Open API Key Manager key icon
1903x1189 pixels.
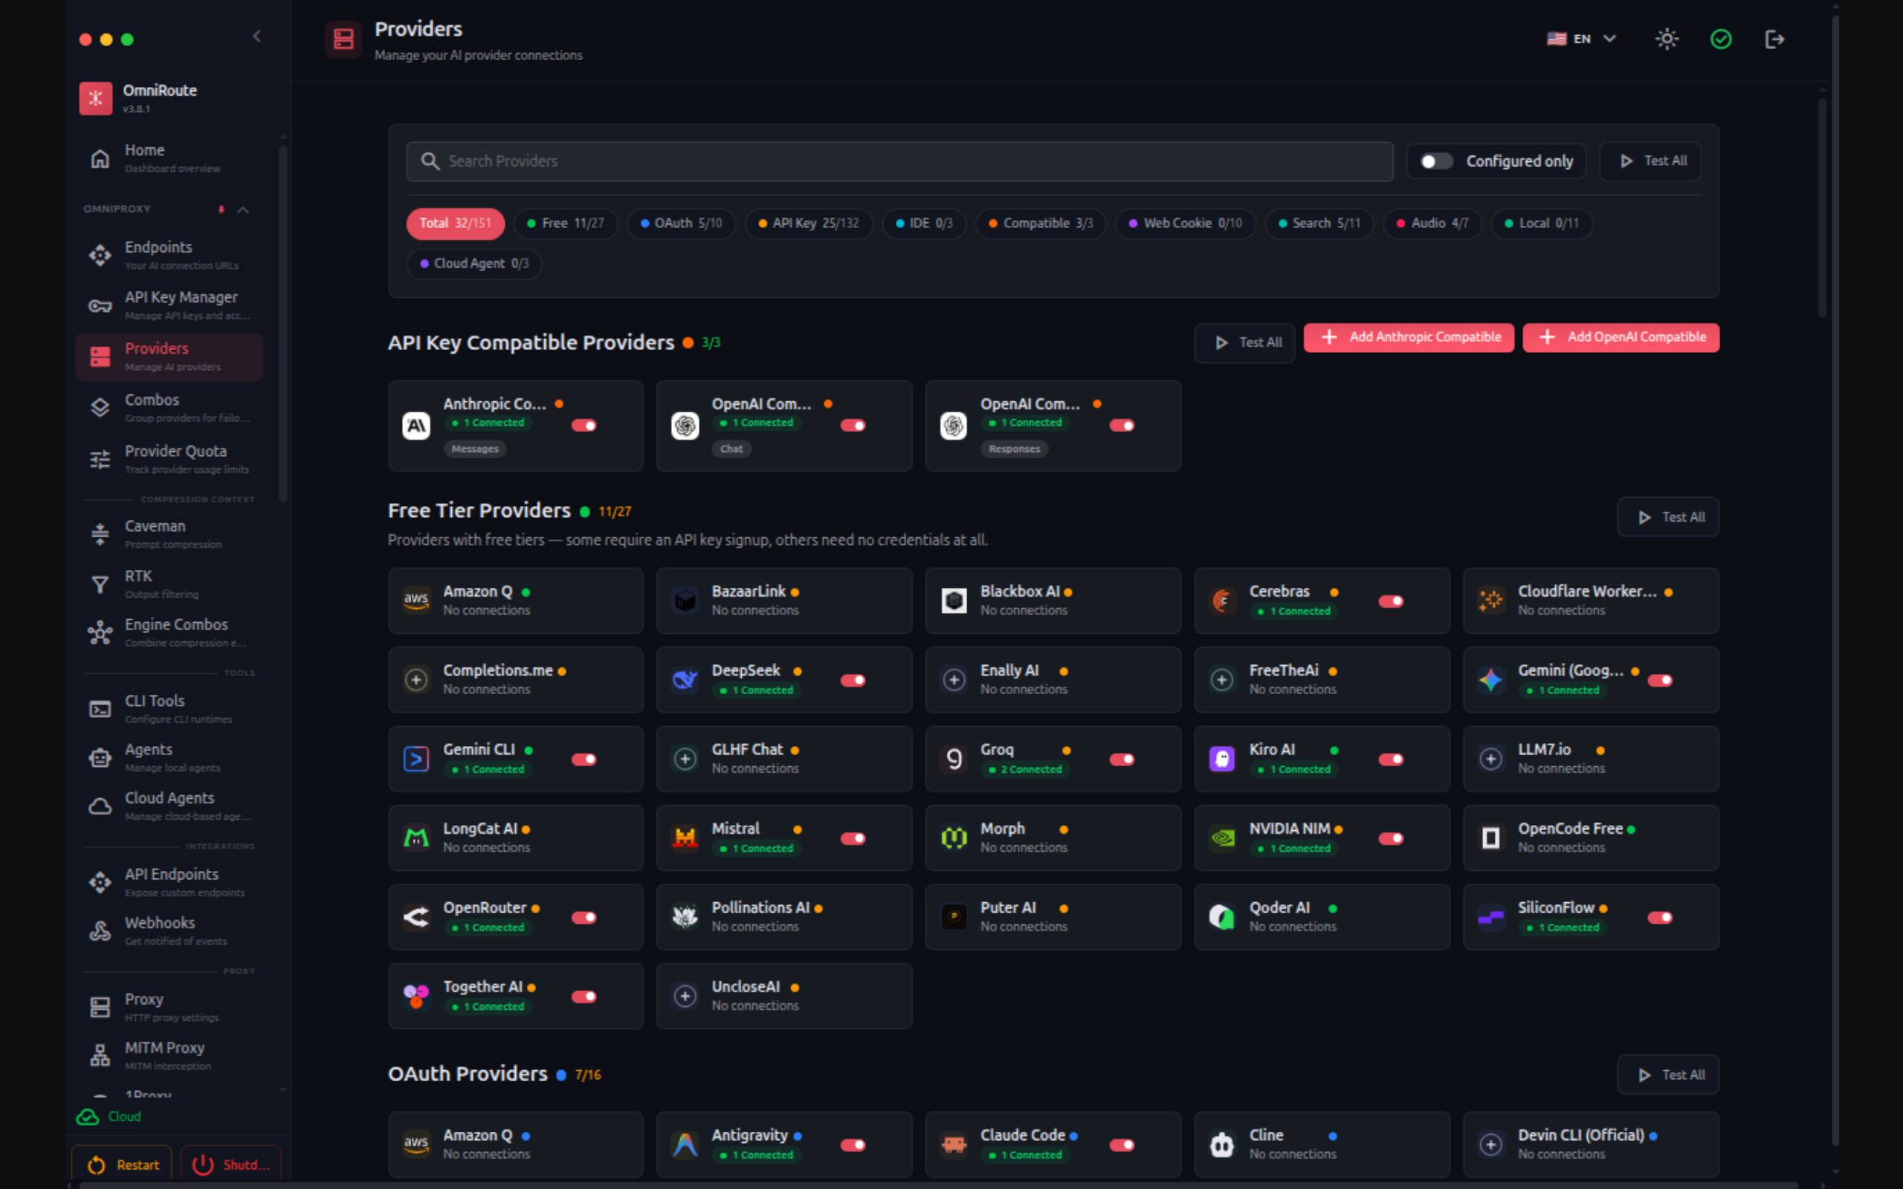coord(100,306)
